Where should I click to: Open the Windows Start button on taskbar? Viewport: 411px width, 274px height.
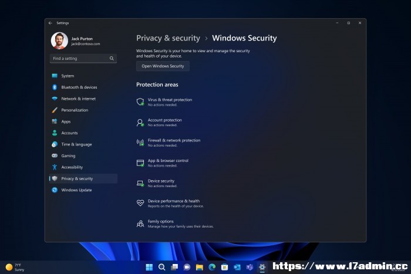coord(149,267)
